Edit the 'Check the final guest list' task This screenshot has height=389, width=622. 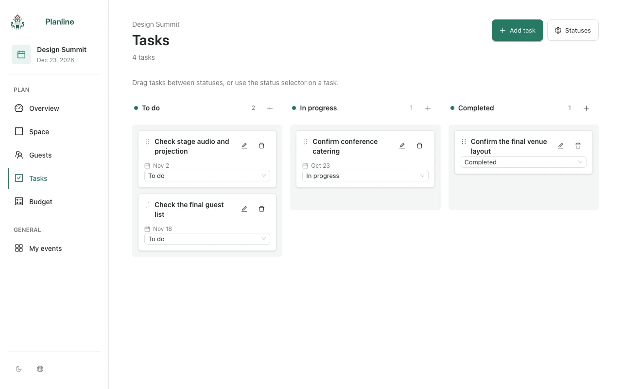click(244, 209)
